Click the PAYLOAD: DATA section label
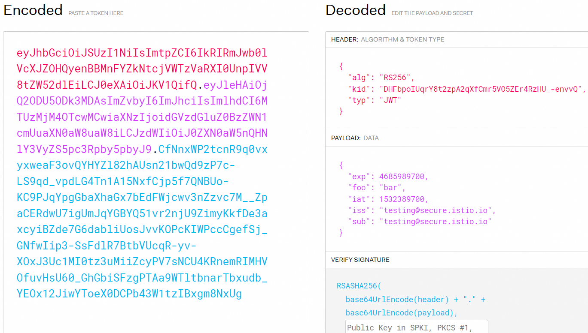This screenshot has width=588, height=333. 355,138
